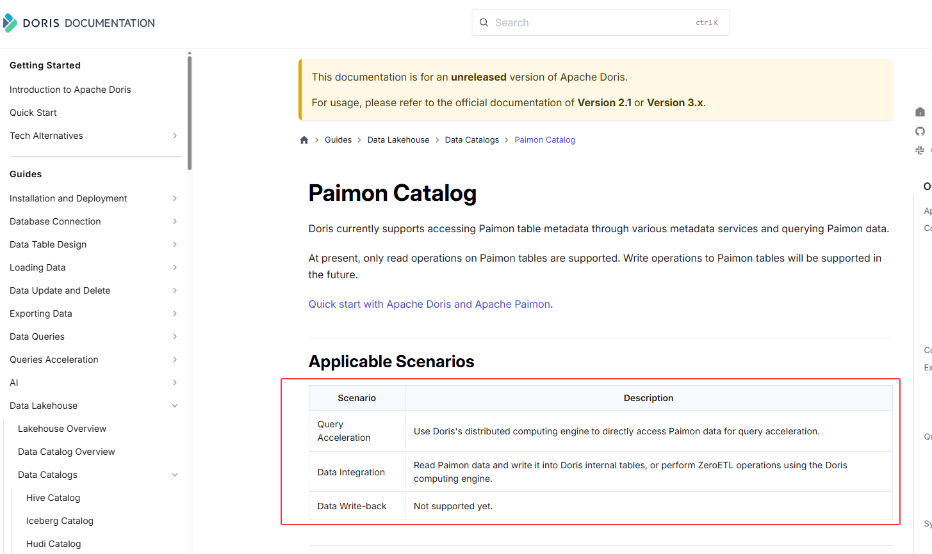The height and width of the screenshot is (554, 932).
Task: Collapse the Data Lakehouse sidebar chevron
Action: (175, 406)
